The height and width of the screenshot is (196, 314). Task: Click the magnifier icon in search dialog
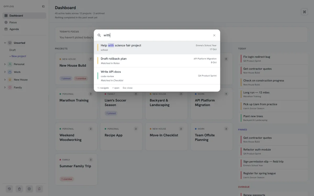click(x=99, y=35)
